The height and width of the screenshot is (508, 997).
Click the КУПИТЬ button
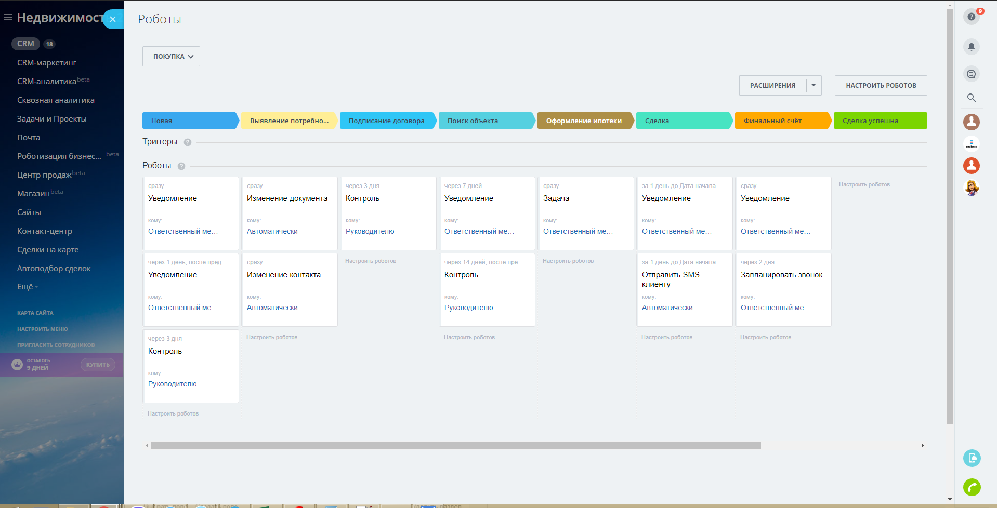pos(98,365)
